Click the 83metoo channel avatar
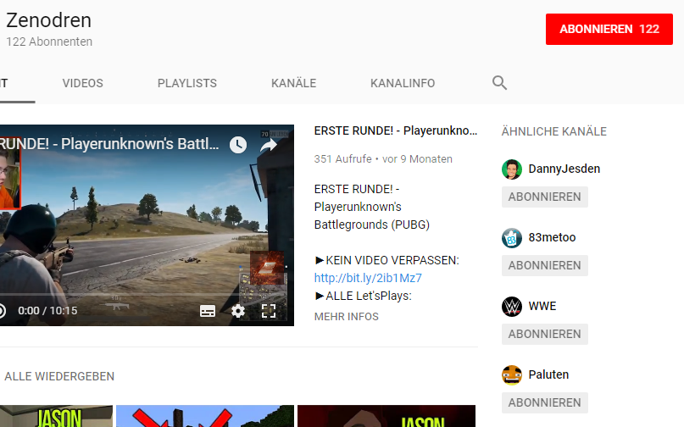 [x=512, y=237]
